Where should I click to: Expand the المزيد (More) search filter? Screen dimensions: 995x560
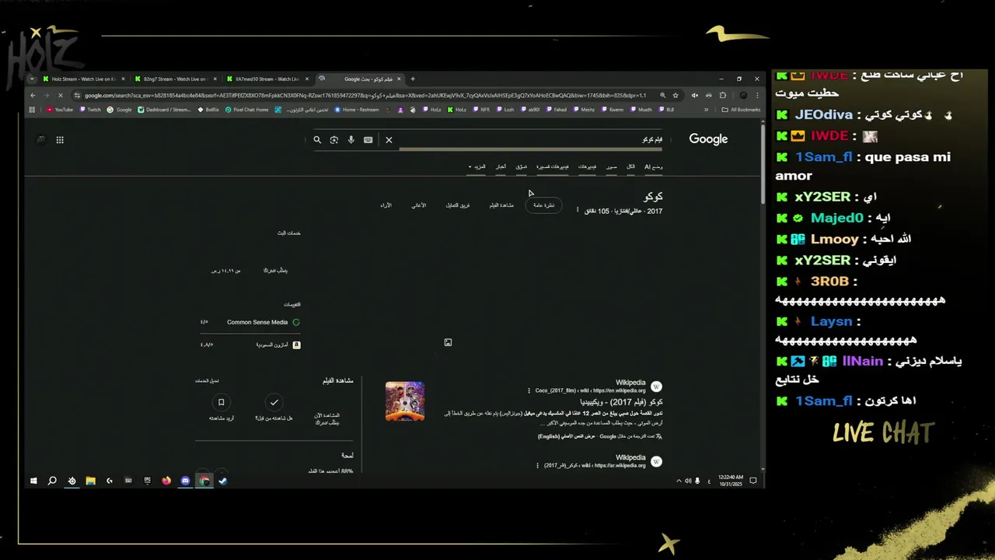click(477, 166)
